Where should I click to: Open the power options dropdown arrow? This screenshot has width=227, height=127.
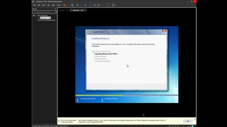[x=67, y=5]
